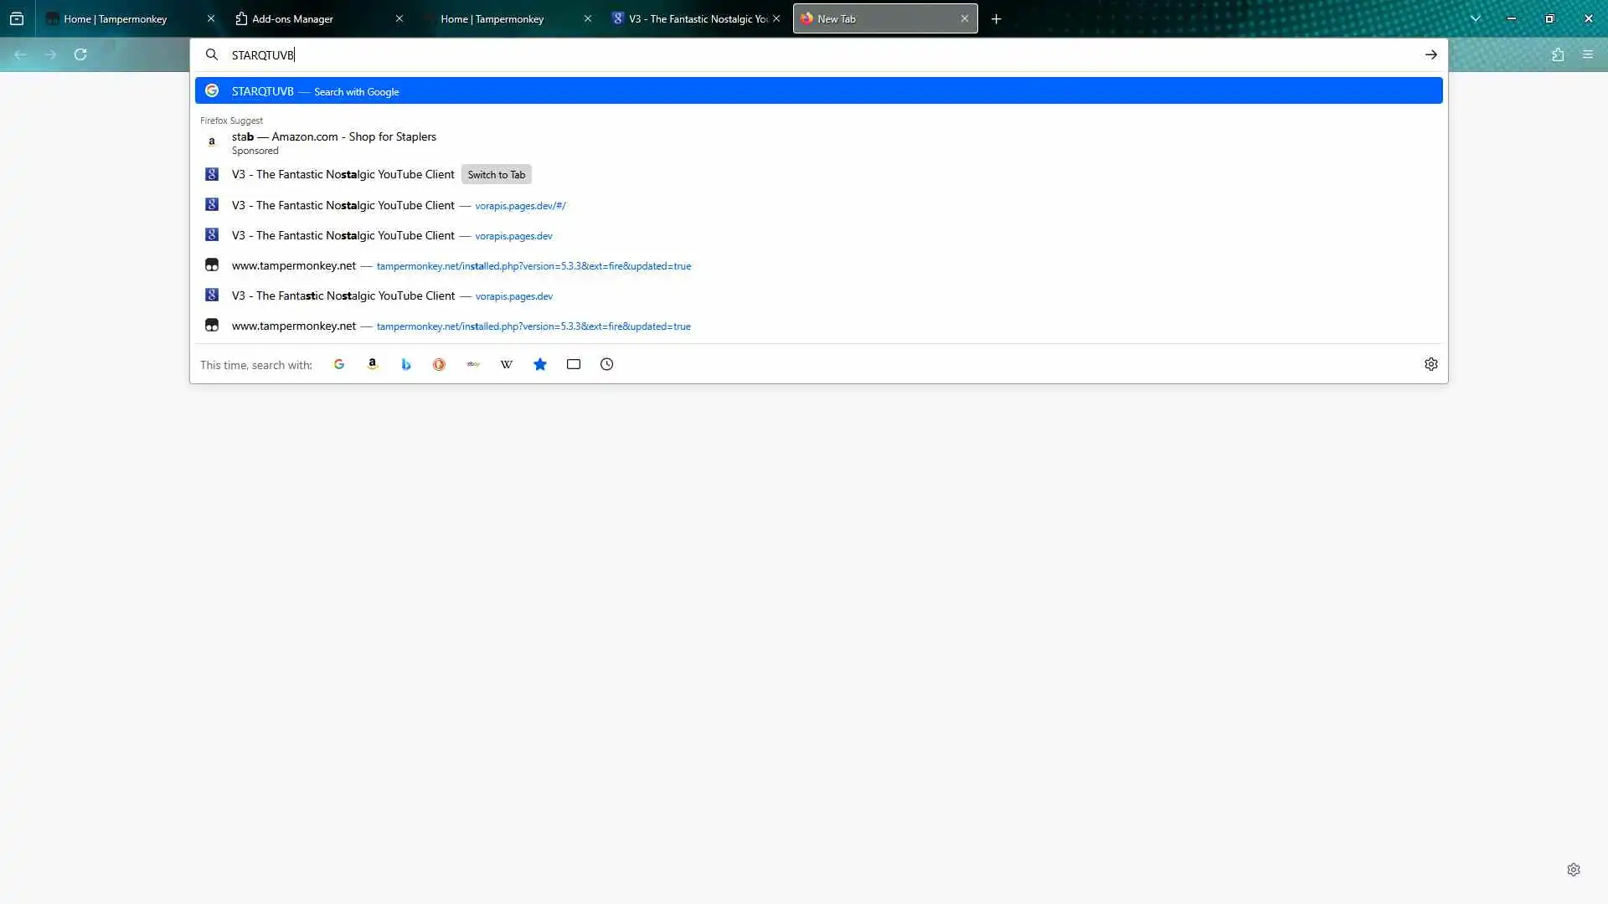Click the address bar text field
Screen dimensions: 1608x904
coord(754,54)
